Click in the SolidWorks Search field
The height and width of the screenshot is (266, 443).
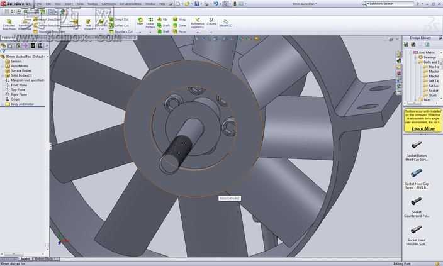[x=391, y=4]
